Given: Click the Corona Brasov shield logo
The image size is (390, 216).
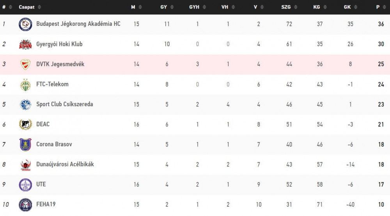Looking at the screenshot, I should 25,144.
